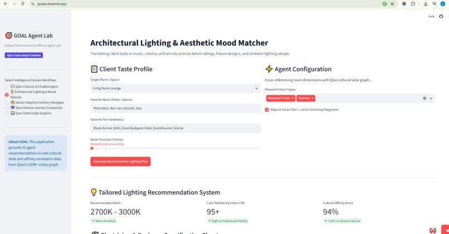
Task: Open the media controls icon in the toolbar
Action: [434, 4]
